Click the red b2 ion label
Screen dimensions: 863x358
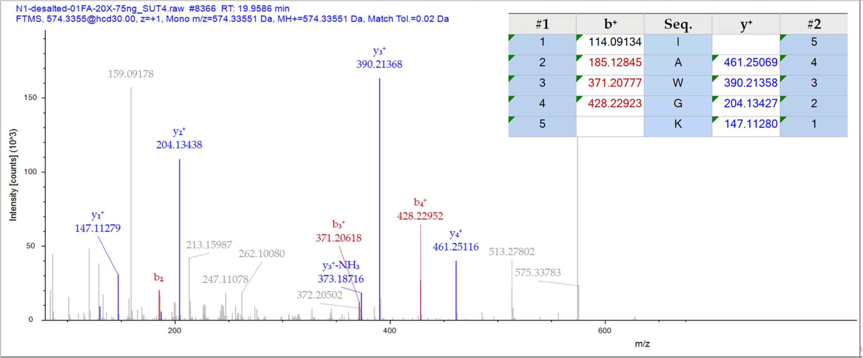coord(159,278)
